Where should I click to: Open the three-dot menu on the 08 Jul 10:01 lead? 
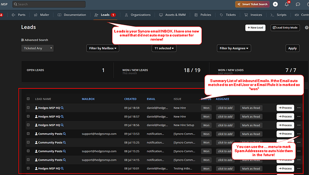click(x=299, y=168)
